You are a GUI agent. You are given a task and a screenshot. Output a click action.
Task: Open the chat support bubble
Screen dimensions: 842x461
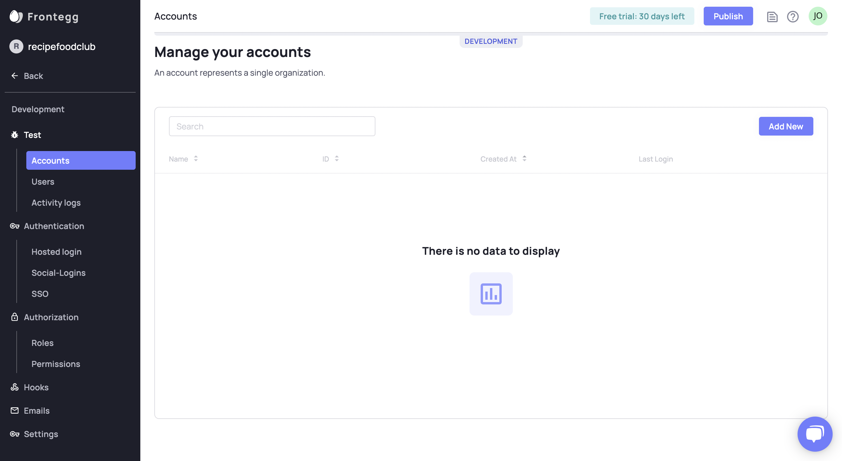[x=815, y=434]
